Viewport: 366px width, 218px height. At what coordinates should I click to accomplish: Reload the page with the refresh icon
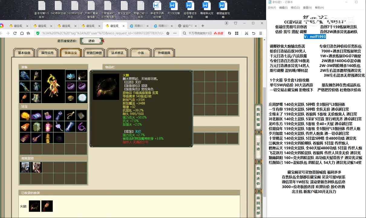pos(15,33)
